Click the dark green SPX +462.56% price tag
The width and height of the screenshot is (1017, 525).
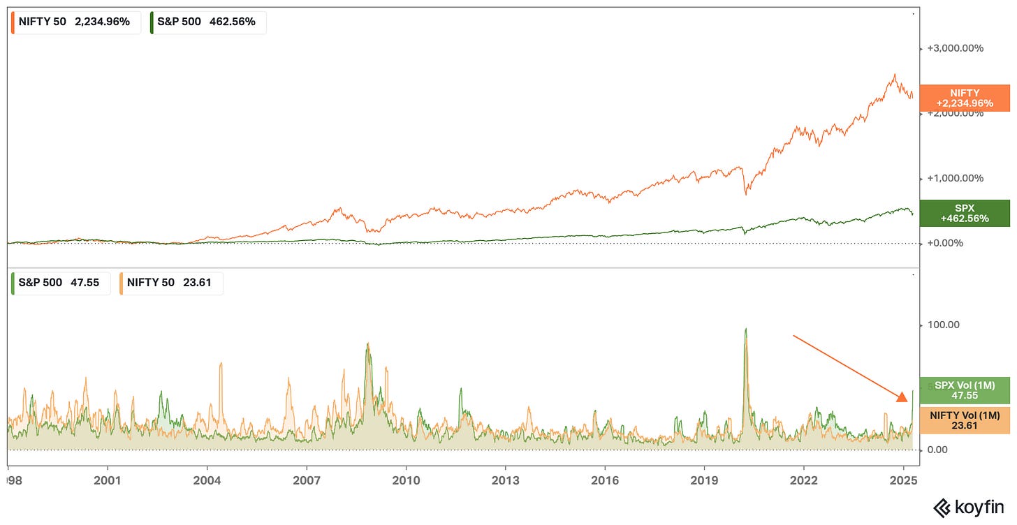pyautogui.click(x=965, y=214)
